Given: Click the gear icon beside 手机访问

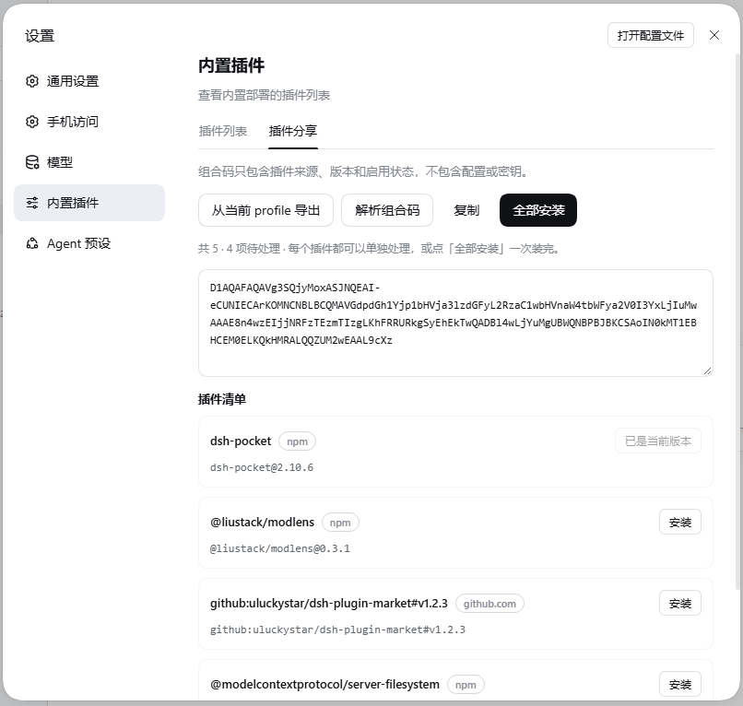Looking at the screenshot, I should [31, 122].
